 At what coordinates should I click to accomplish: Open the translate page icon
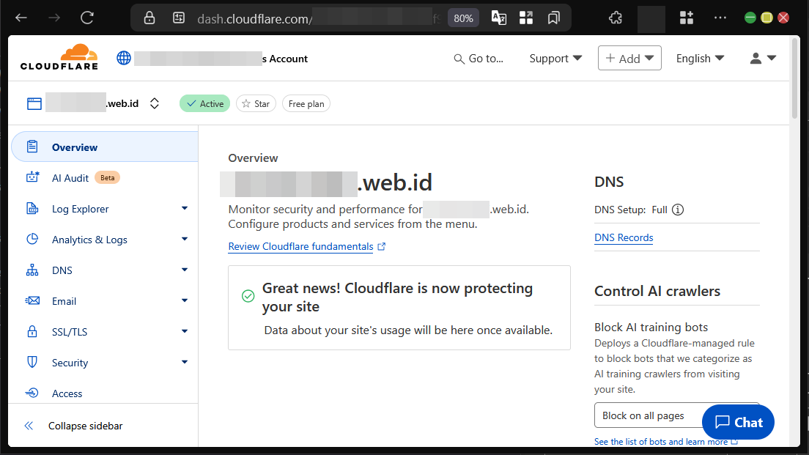(x=498, y=18)
